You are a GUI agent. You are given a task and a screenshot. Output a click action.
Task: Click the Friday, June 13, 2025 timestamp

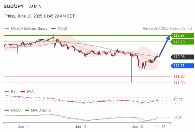(x=39, y=16)
